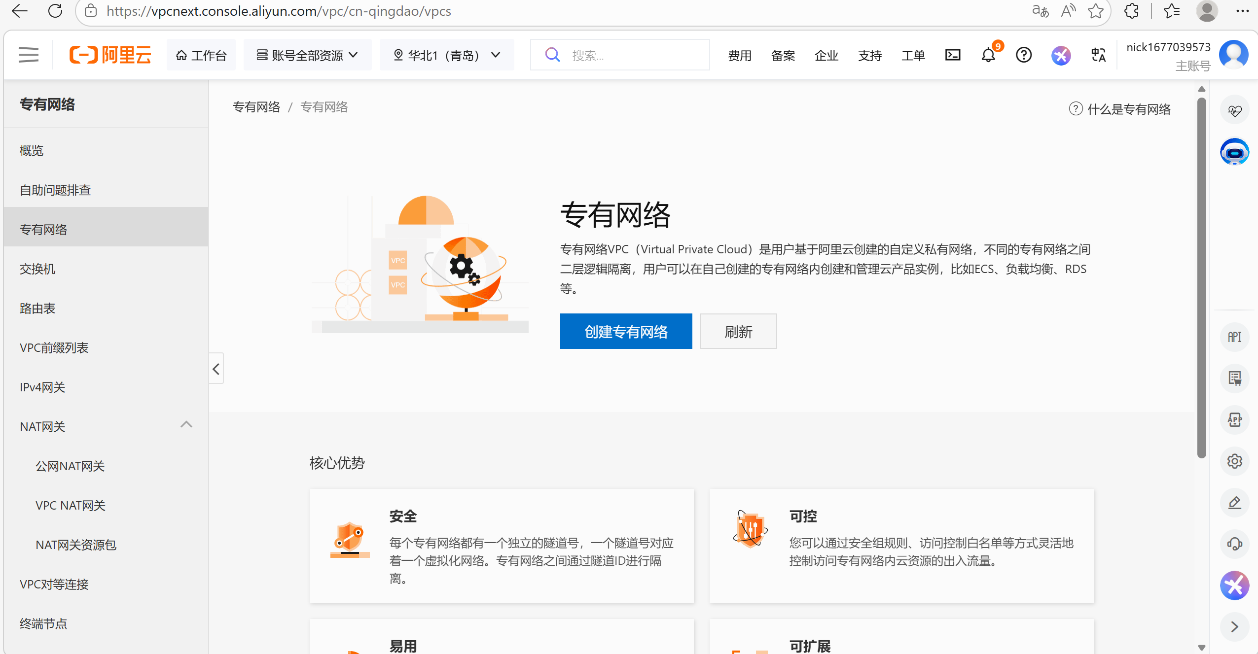This screenshot has width=1258, height=654.
Task: Open 路由表 from the sidebar
Action: (x=37, y=309)
